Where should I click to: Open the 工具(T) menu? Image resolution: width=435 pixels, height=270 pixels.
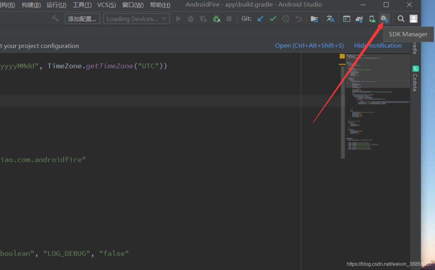coord(82,5)
